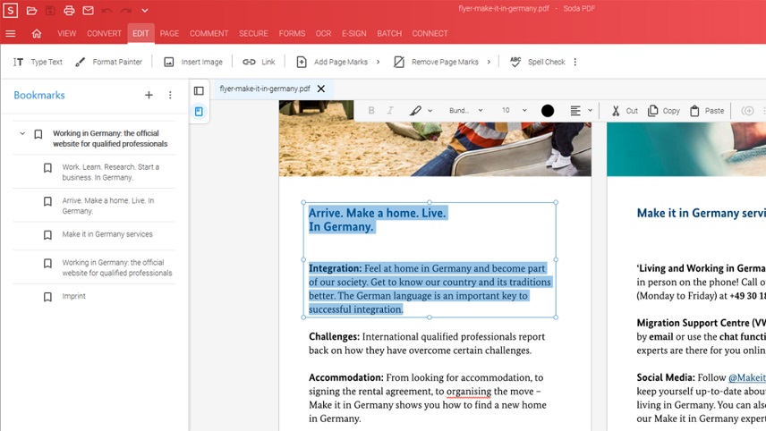Toggle the side panel layout icon
The width and height of the screenshot is (766, 431).
(x=199, y=91)
